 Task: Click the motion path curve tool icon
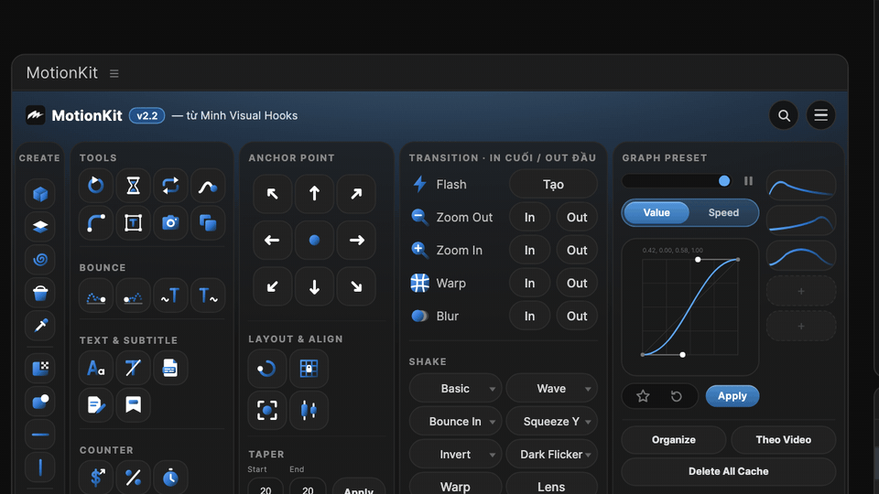click(x=208, y=186)
